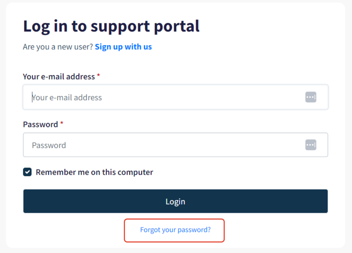Viewport: 352px width, 253px height.
Task: Click the white checkmark in the checkbox
Action: (27, 172)
